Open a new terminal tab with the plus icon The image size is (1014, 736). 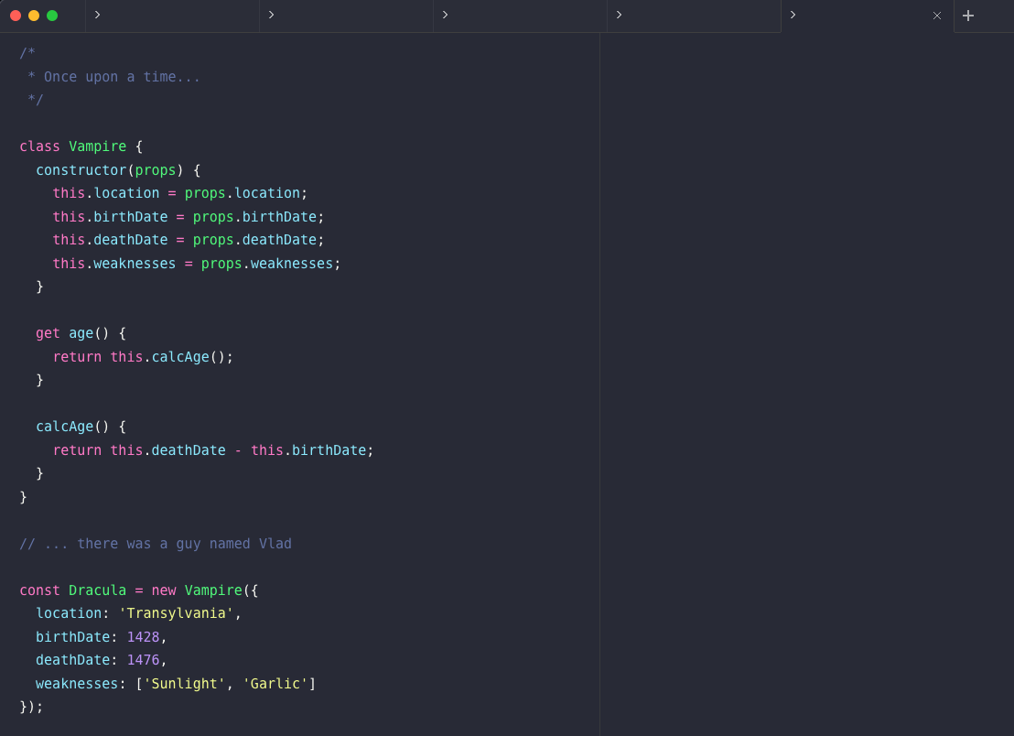[968, 16]
